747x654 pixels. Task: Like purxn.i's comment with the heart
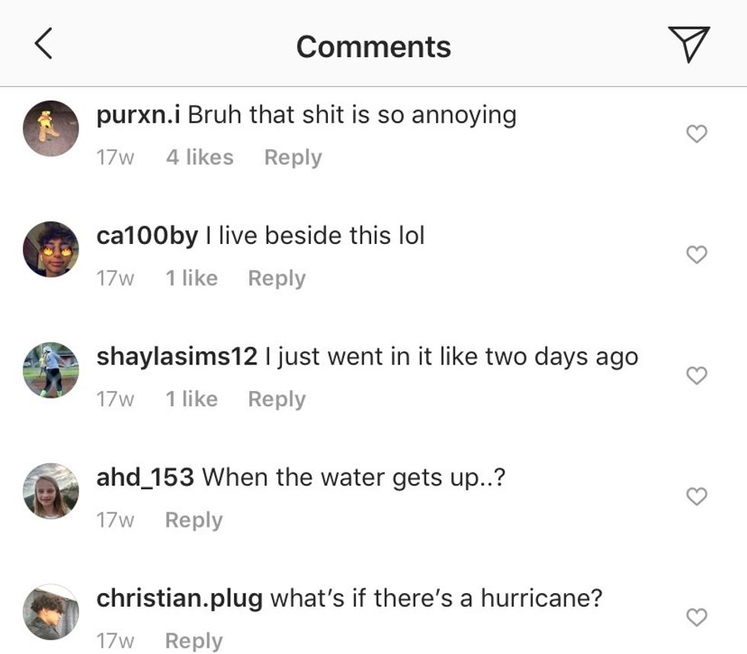pos(697,134)
